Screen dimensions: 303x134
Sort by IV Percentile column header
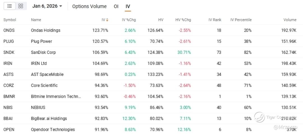pyautogui.click(x=241, y=20)
